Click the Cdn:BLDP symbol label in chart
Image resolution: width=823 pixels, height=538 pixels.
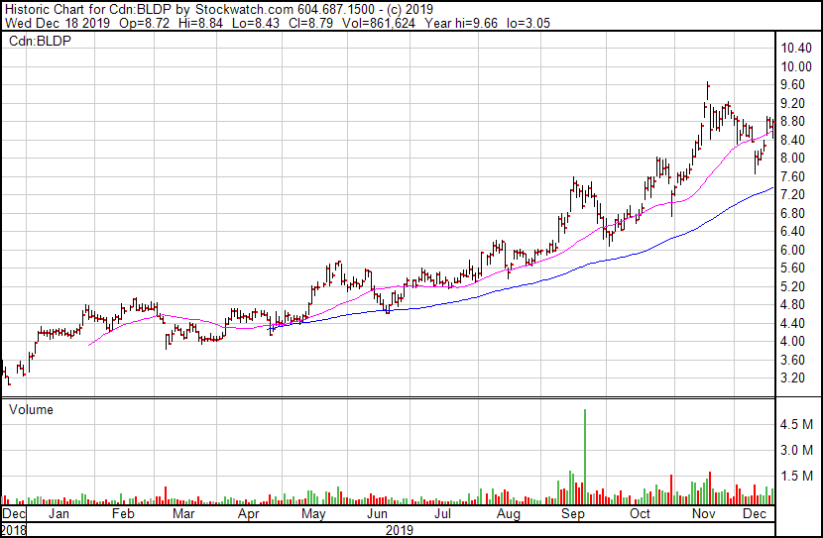pyautogui.click(x=40, y=41)
